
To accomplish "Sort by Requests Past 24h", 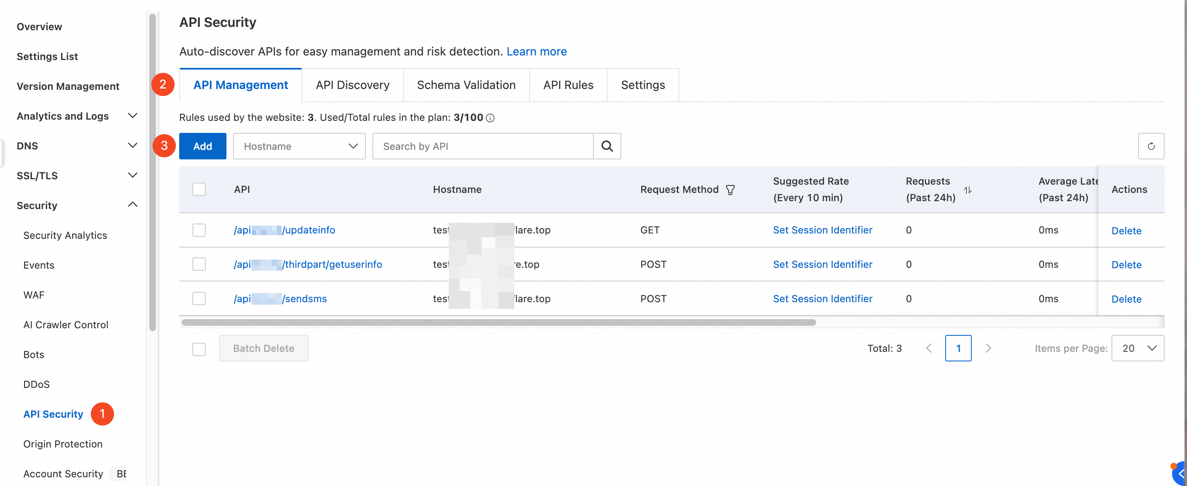I will pyautogui.click(x=968, y=190).
